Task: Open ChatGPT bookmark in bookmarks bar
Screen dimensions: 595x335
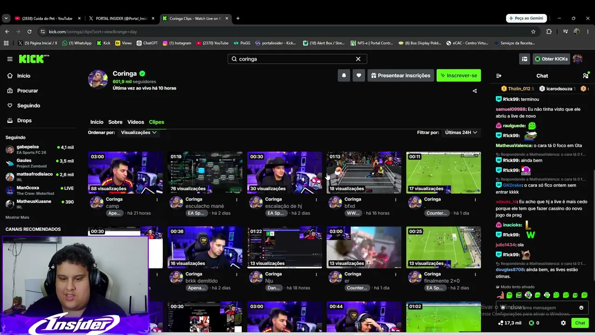Action: [147, 43]
